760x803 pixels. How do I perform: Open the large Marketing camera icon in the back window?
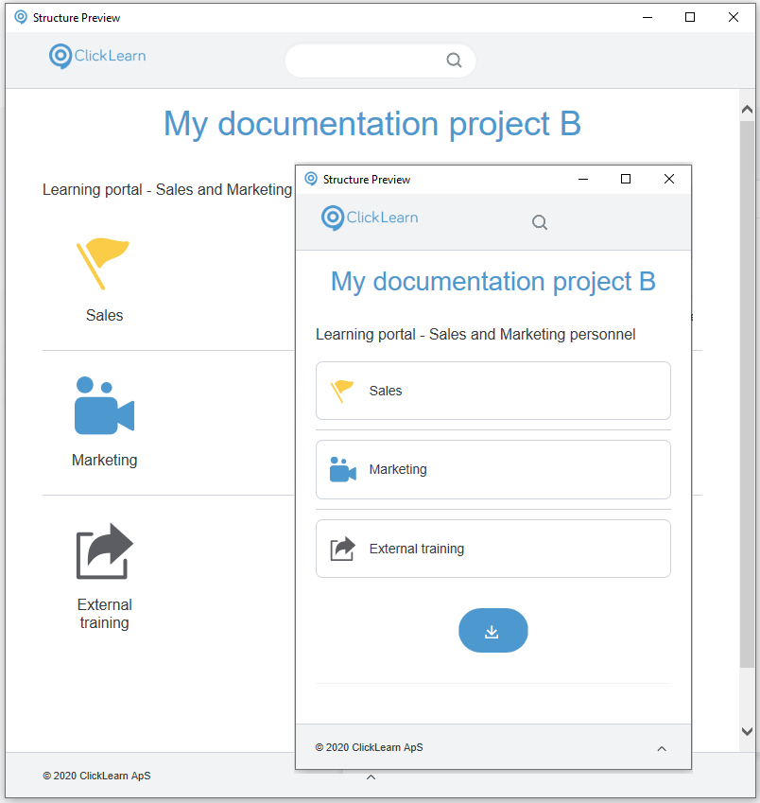click(x=104, y=406)
